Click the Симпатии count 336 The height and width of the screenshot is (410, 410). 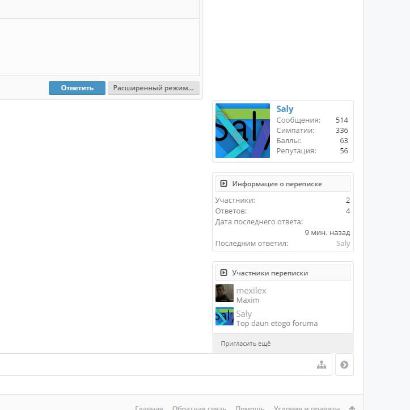pyautogui.click(x=342, y=131)
